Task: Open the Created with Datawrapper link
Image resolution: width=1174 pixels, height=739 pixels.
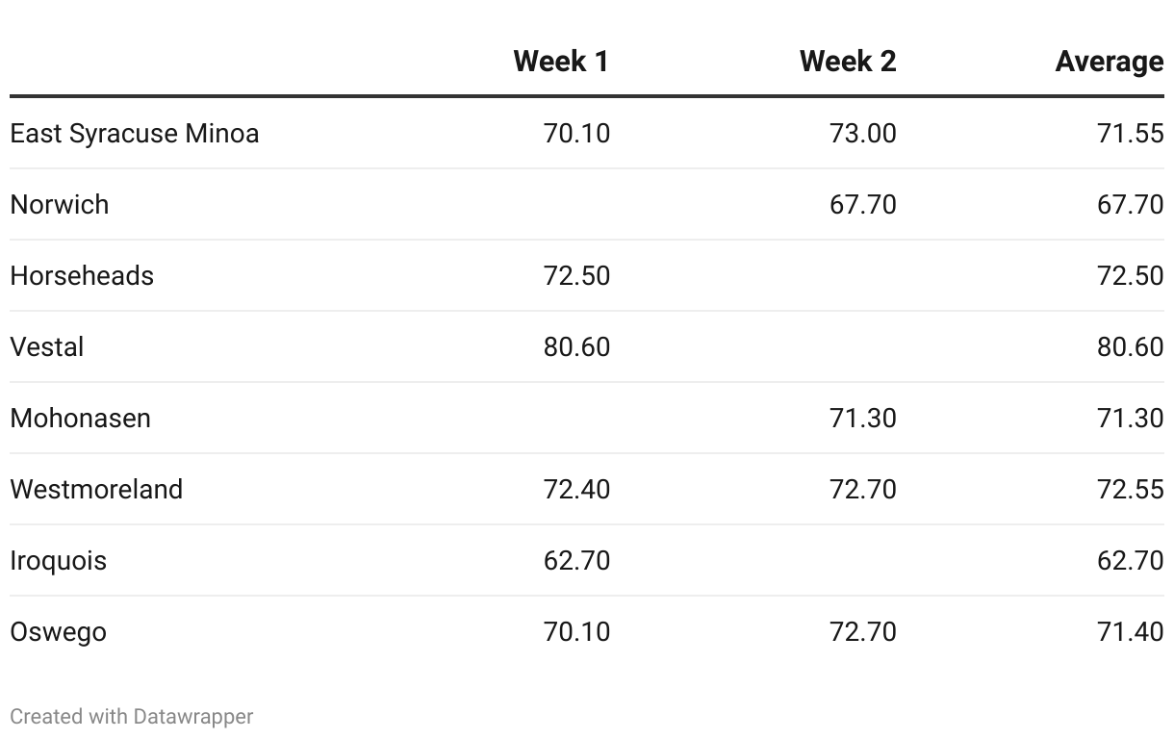Action: (x=132, y=717)
